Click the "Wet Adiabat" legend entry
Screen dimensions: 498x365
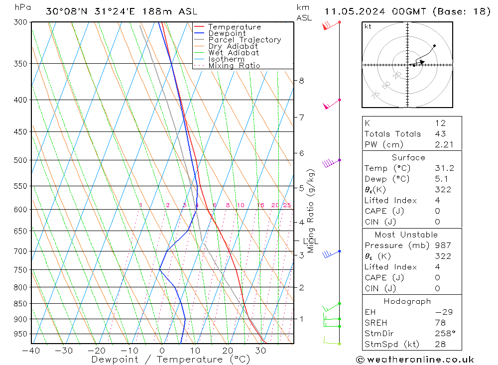pos(234,52)
